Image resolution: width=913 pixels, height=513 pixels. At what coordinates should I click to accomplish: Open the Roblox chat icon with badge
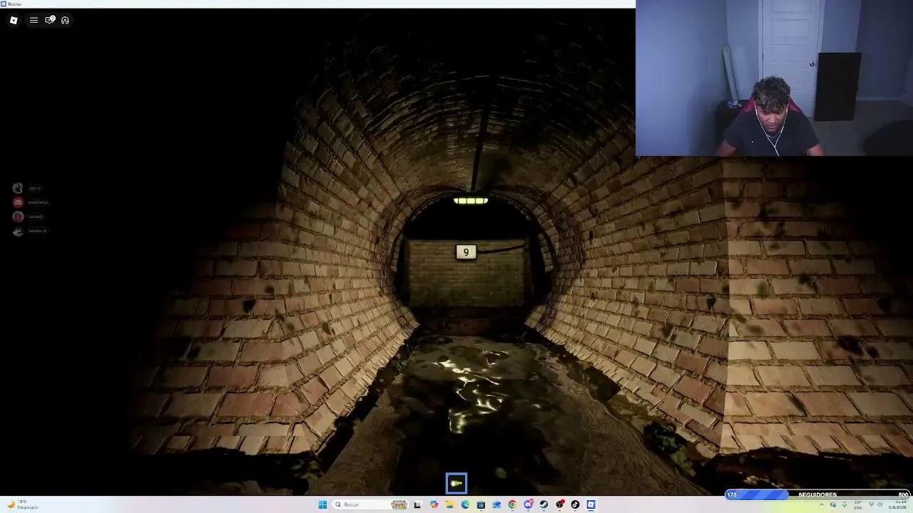tap(50, 20)
